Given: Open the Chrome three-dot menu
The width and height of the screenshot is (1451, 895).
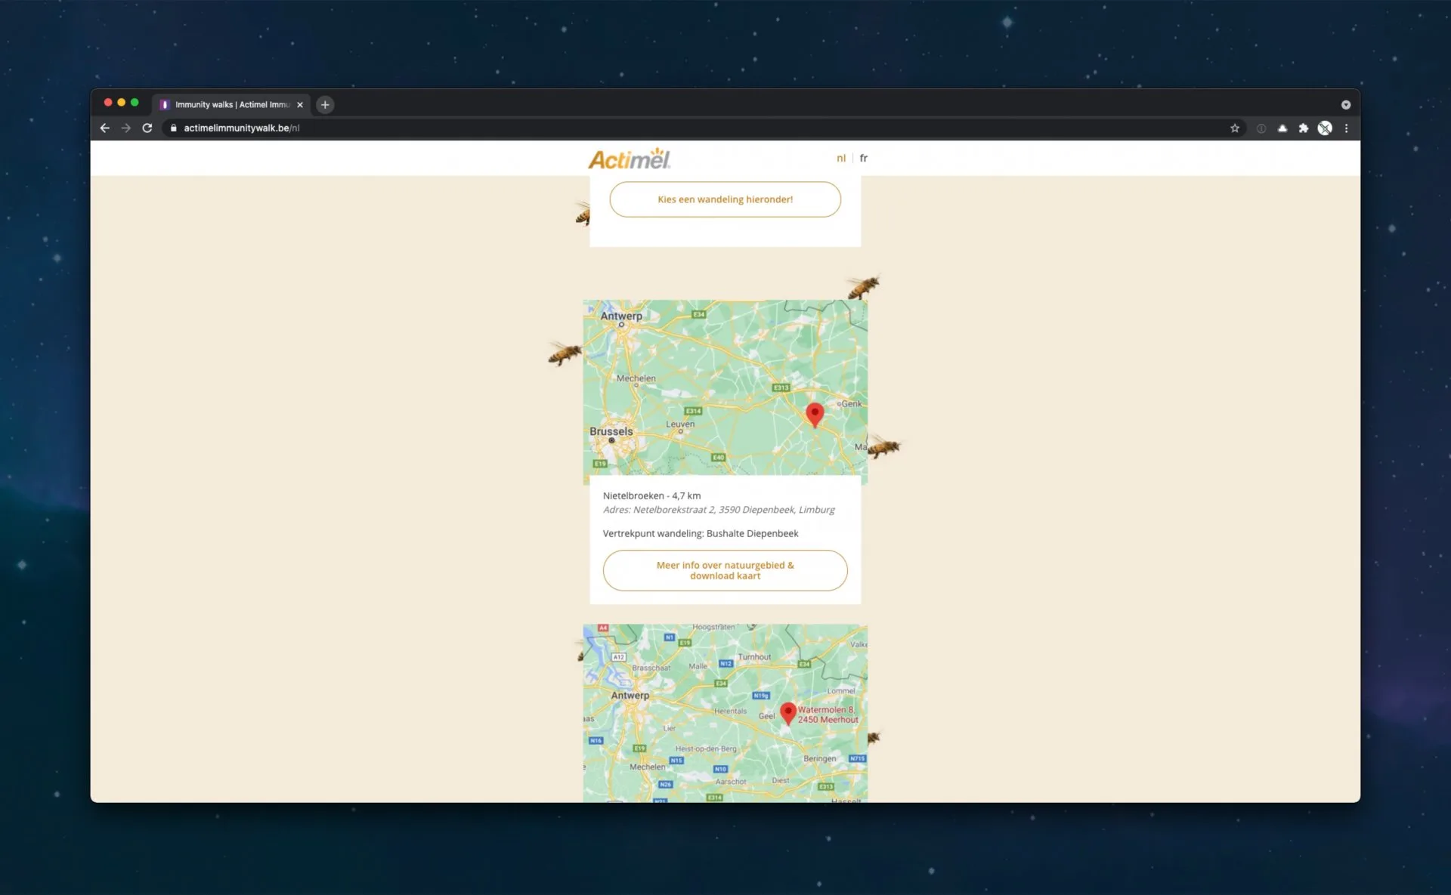Looking at the screenshot, I should tap(1346, 128).
